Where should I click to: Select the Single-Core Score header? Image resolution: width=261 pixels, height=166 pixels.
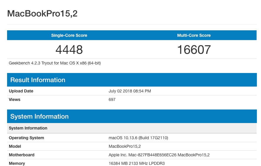pos(69,35)
